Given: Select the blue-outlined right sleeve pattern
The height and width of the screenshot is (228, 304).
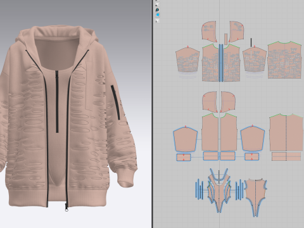Looking at the screenshot, I should coord(253,138).
